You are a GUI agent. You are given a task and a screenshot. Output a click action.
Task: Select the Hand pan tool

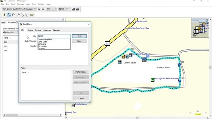point(13,15)
